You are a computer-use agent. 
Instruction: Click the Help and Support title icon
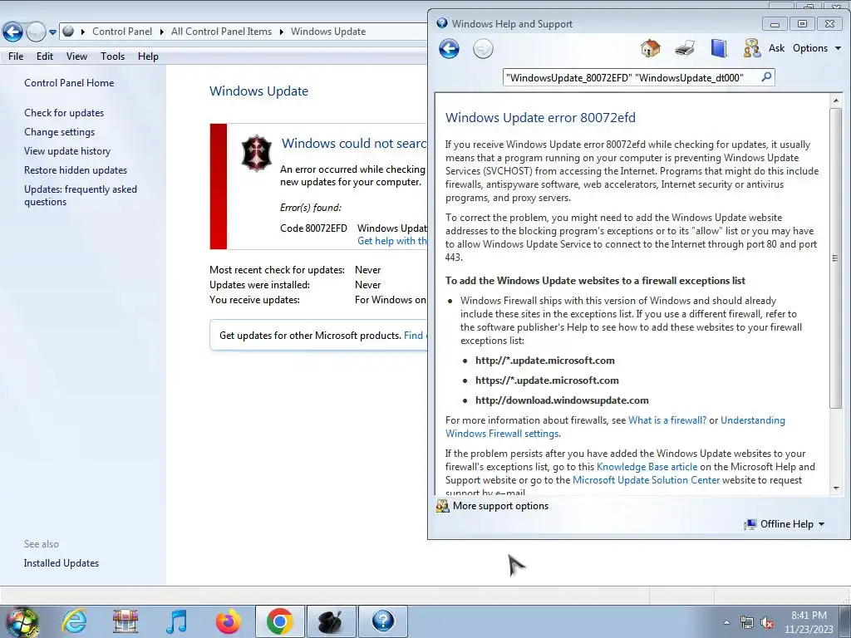[x=442, y=23]
